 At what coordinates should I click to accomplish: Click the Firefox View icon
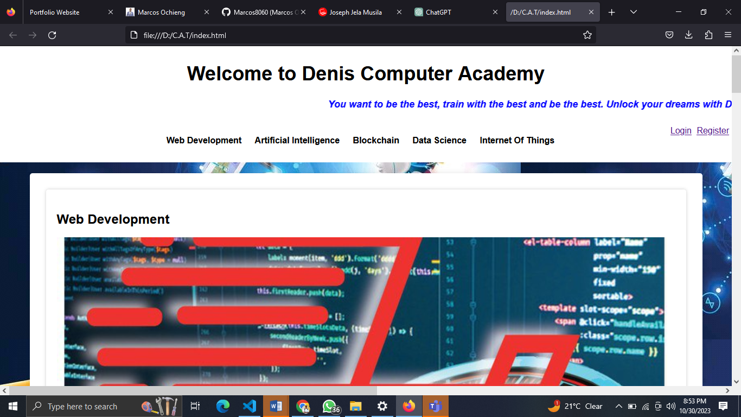point(11,12)
